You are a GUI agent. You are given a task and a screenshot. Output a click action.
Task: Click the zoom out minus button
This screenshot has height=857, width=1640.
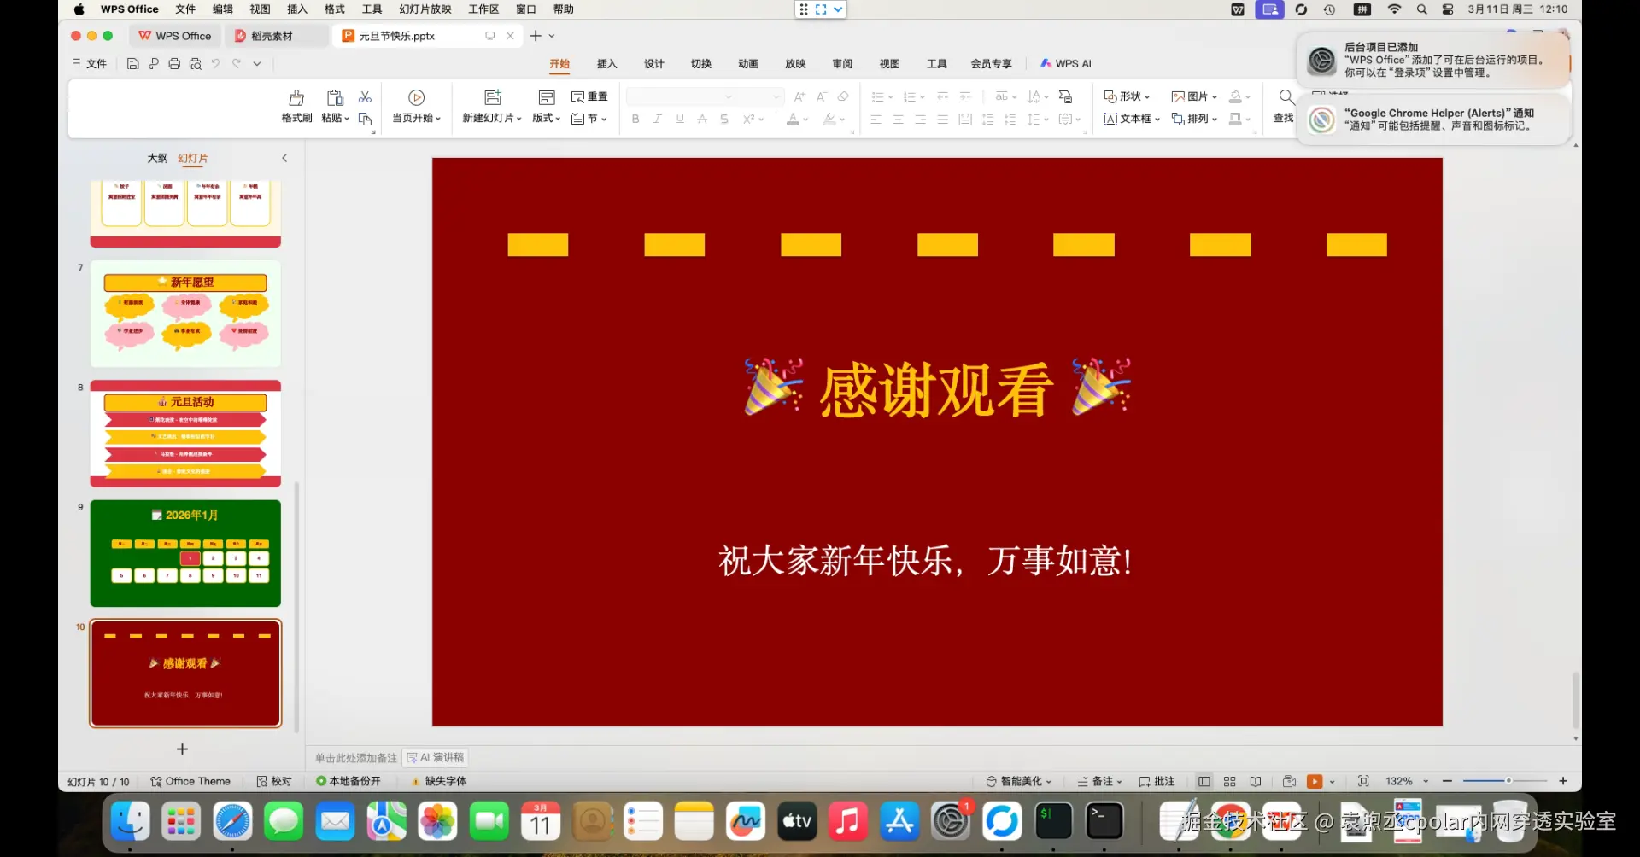1447,782
